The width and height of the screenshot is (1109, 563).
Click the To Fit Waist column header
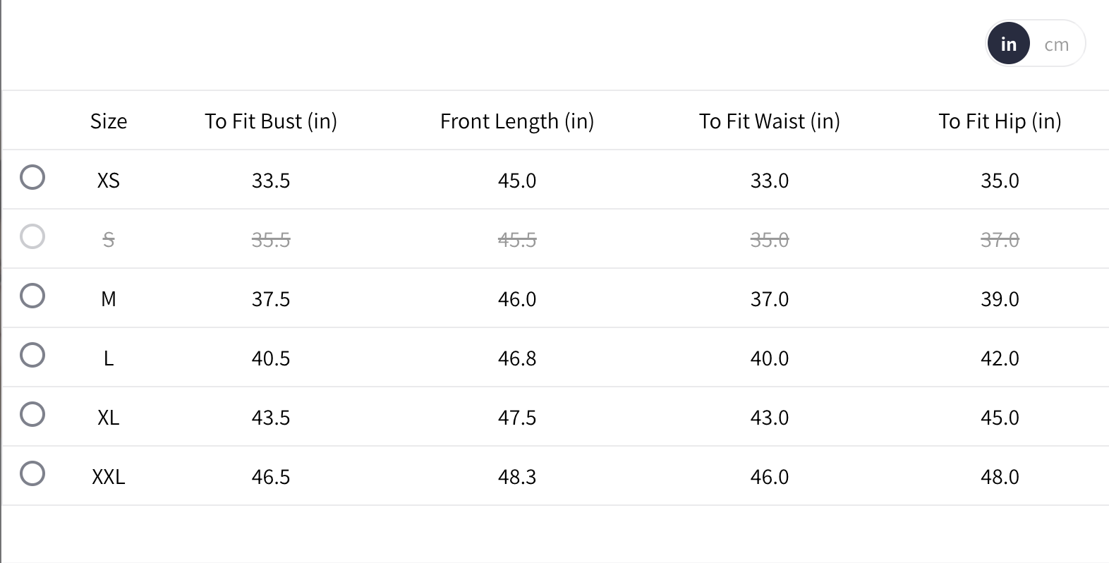point(770,121)
